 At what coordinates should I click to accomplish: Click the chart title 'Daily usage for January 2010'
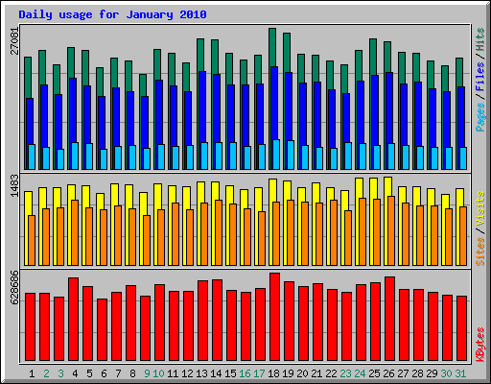(112, 14)
